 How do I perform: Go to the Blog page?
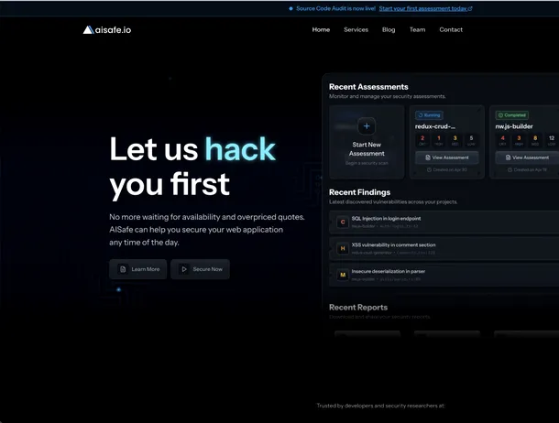pos(389,30)
